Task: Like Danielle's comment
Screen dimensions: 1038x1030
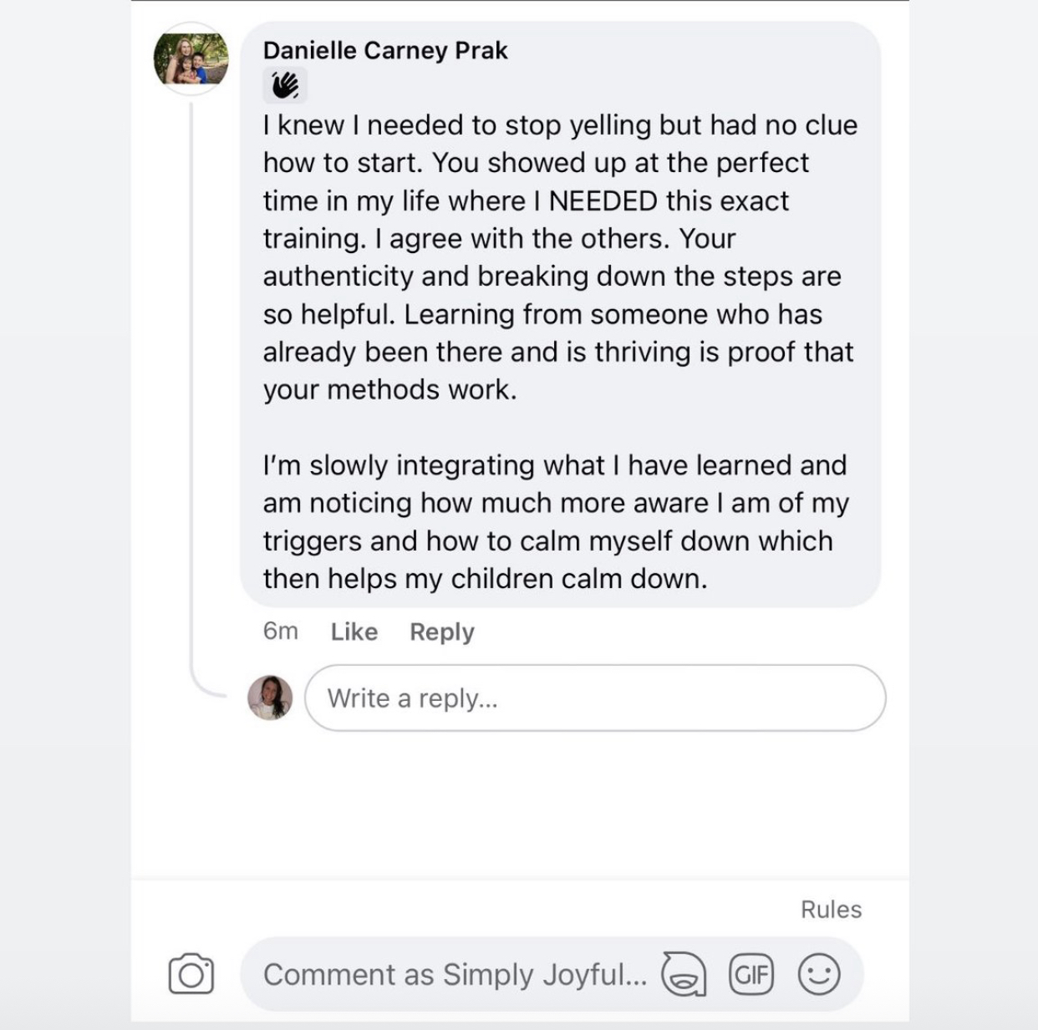Action: tap(354, 632)
